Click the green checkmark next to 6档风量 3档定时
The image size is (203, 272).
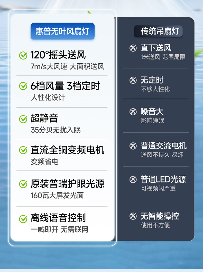[23, 86]
